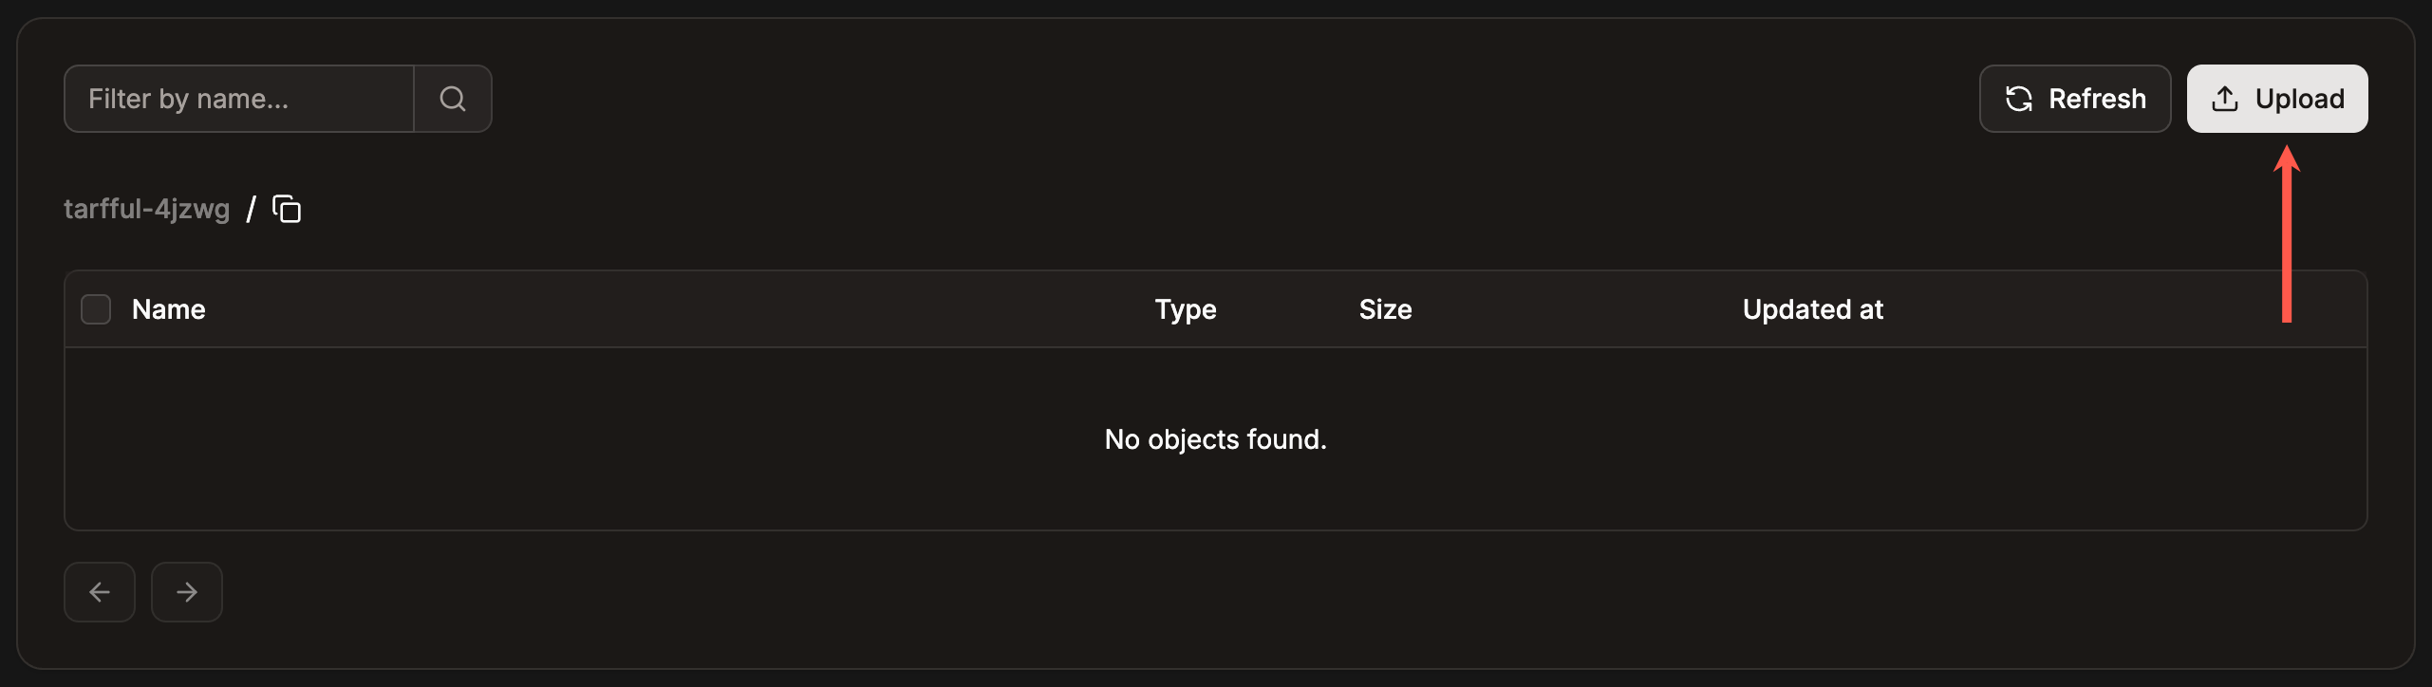The image size is (2432, 687).
Task: Click the panel background below pagination
Action: (1215, 655)
